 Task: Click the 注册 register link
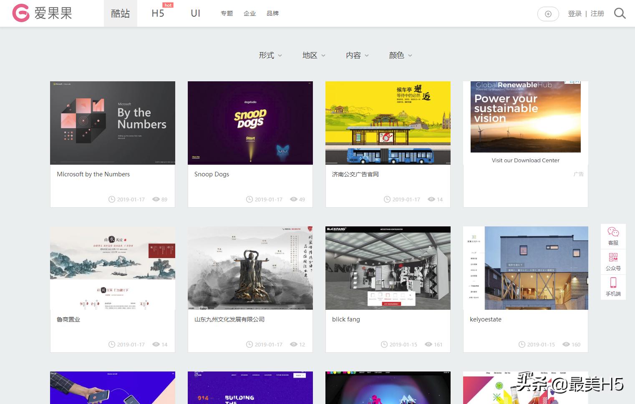coord(597,14)
